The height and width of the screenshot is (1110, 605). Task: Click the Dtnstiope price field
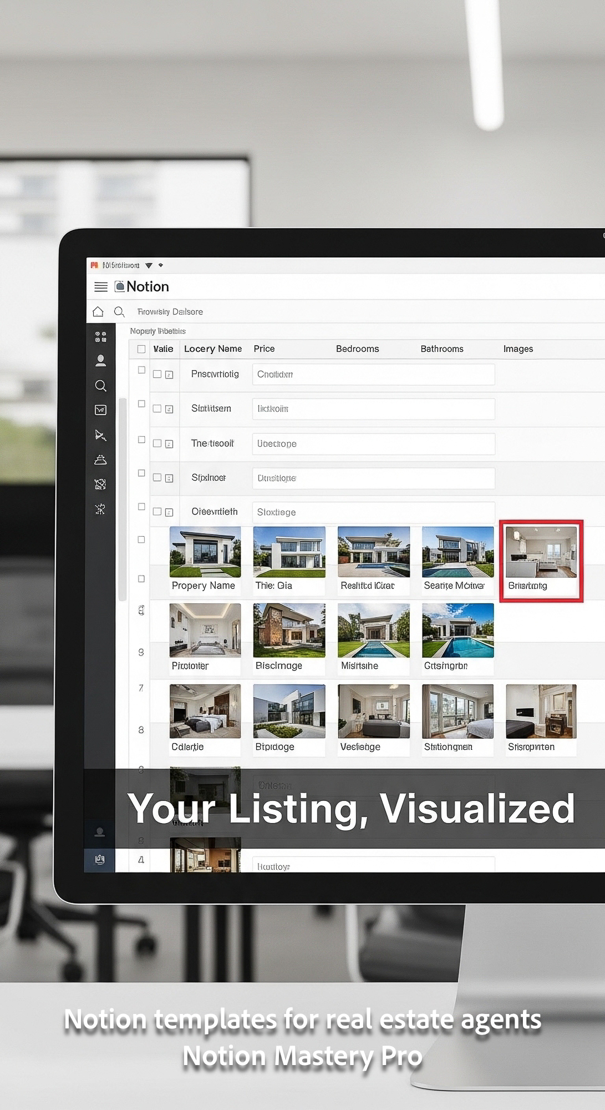click(x=373, y=478)
